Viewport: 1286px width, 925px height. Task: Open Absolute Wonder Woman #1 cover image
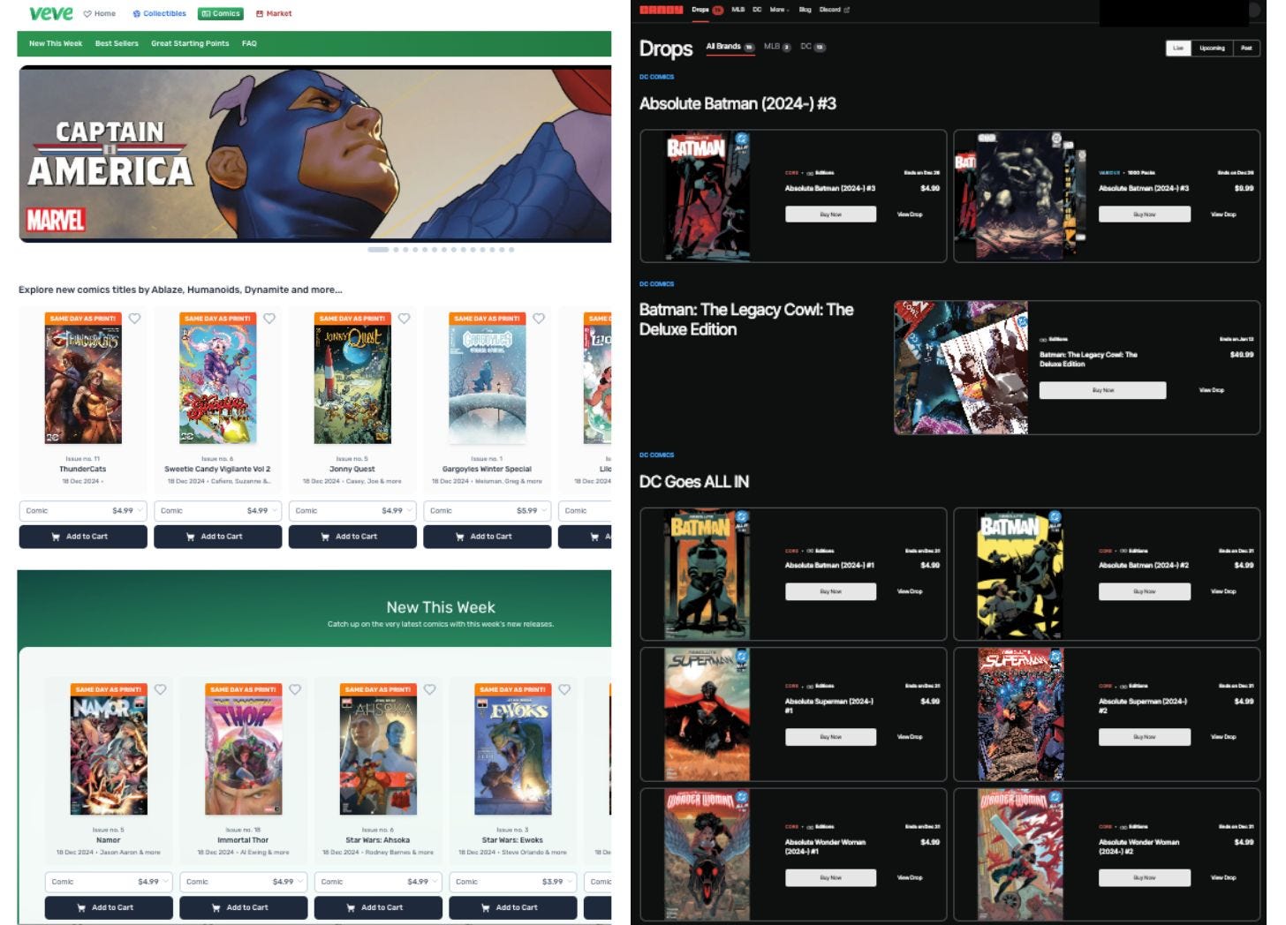[x=707, y=854]
